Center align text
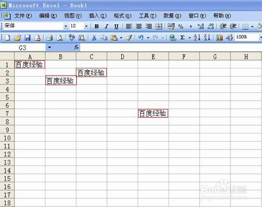This screenshot has height=207, width=262. (139, 26)
